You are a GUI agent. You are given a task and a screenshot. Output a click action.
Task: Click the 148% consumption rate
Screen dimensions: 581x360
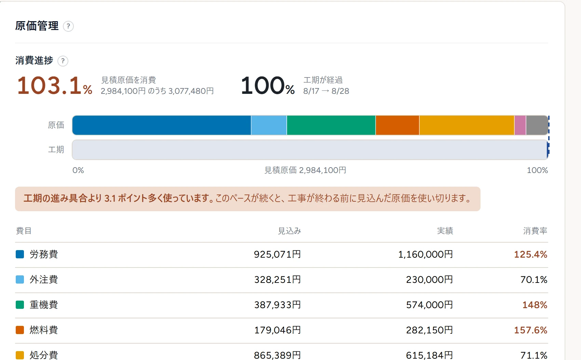tap(535, 305)
